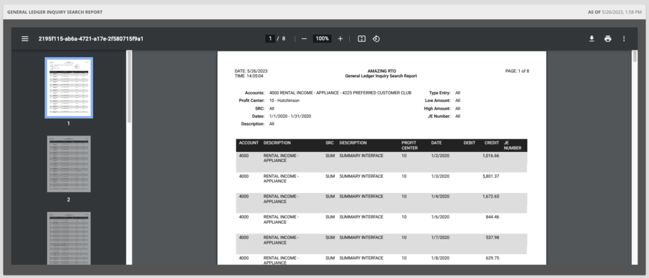Click the 1/2/2020 date entry
The image size is (649, 278).
[440, 156]
